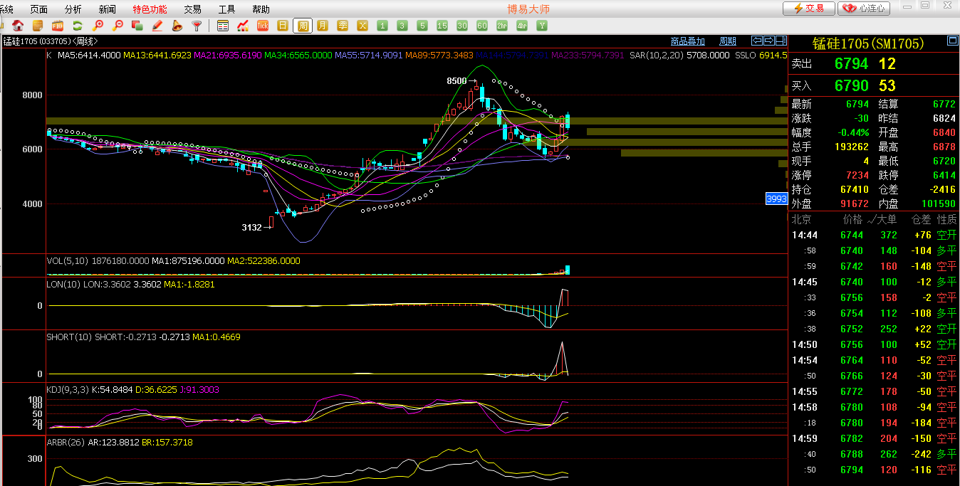Open the 交易 menu in menu bar

pos(192,9)
